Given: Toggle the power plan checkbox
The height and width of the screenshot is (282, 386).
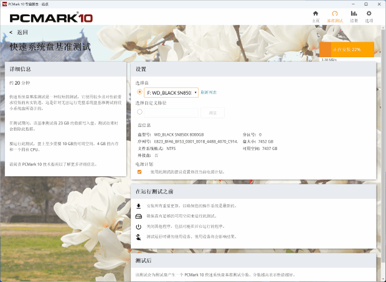Looking at the screenshot, I should 139,172.
